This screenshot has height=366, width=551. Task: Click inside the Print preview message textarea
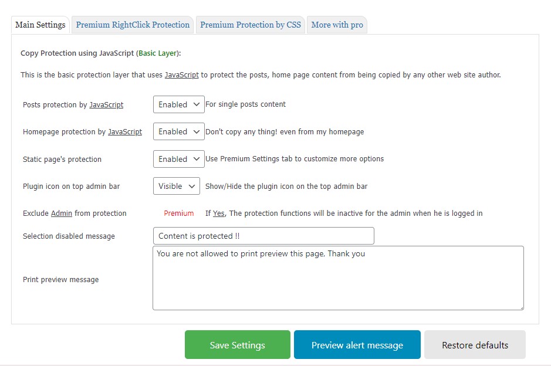coord(337,277)
